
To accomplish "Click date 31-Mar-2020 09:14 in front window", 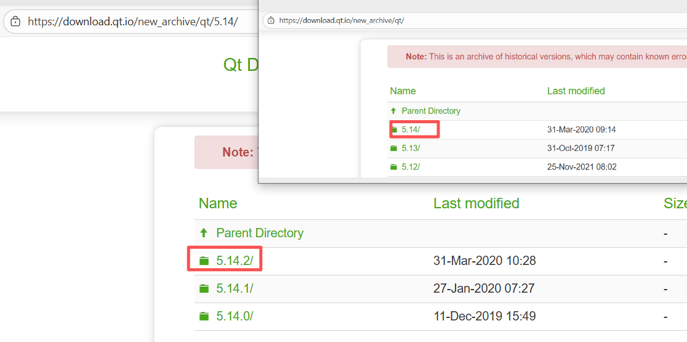I will (581, 130).
